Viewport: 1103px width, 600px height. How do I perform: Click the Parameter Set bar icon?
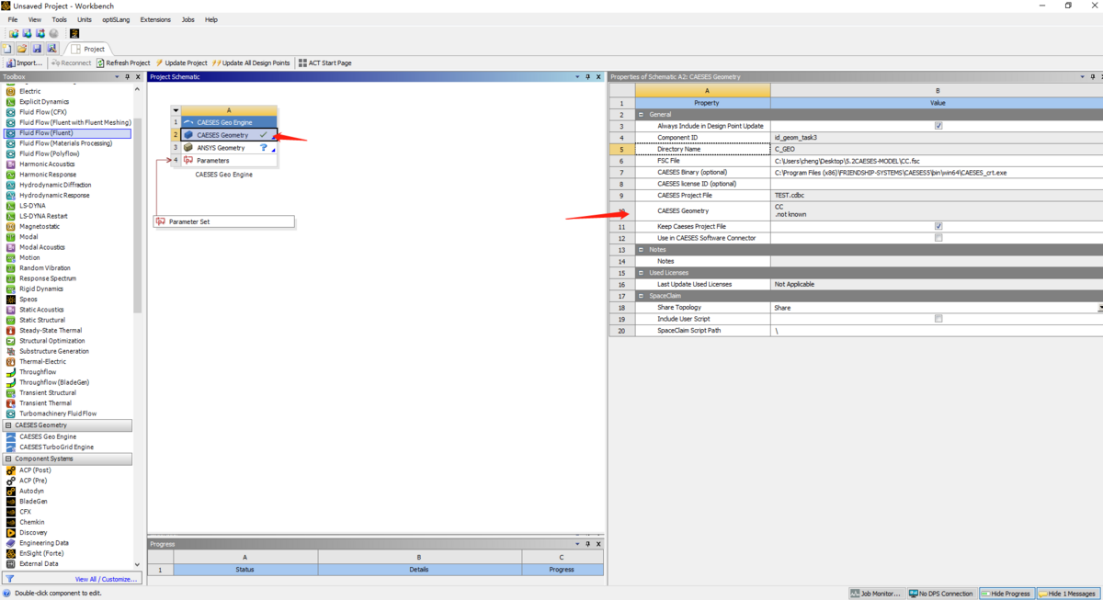click(x=161, y=221)
